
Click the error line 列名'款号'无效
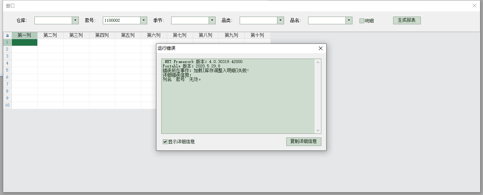[x=182, y=79]
